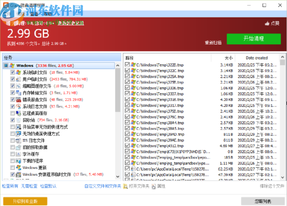The width and height of the screenshot is (287, 206).
Task: Click the 升级到专业版 upgrade button
Action: click(25, 201)
